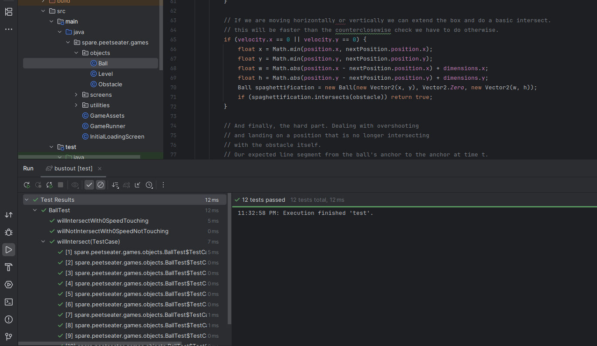Open the Structure tool window

tap(9, 12)
